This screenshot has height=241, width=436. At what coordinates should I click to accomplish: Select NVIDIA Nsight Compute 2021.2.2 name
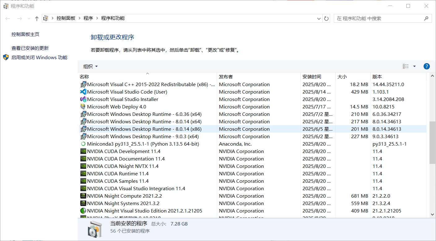point(124,196)
